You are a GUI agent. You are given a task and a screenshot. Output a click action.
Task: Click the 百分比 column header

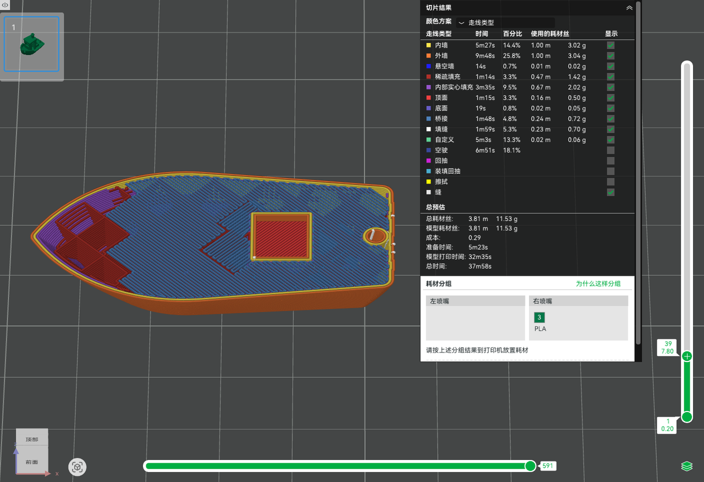513,34
